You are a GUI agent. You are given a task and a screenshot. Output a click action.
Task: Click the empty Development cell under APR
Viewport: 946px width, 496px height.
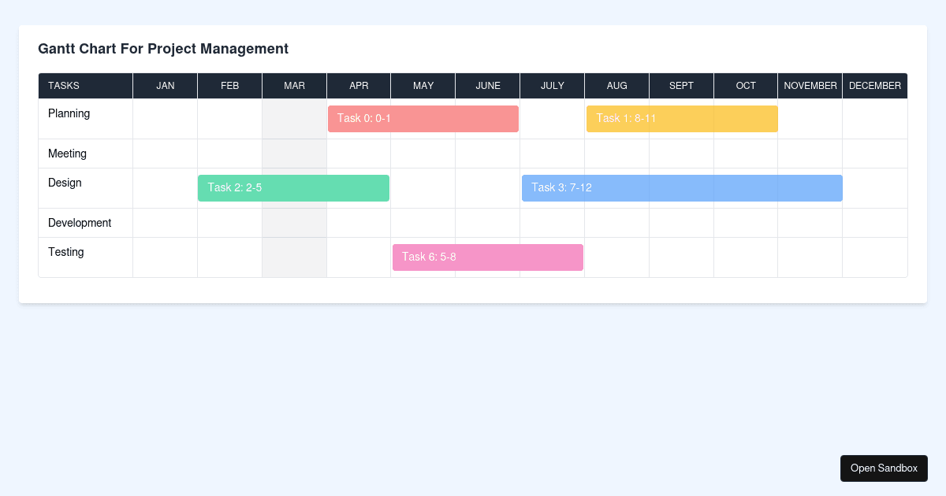(x=359, y=223)
